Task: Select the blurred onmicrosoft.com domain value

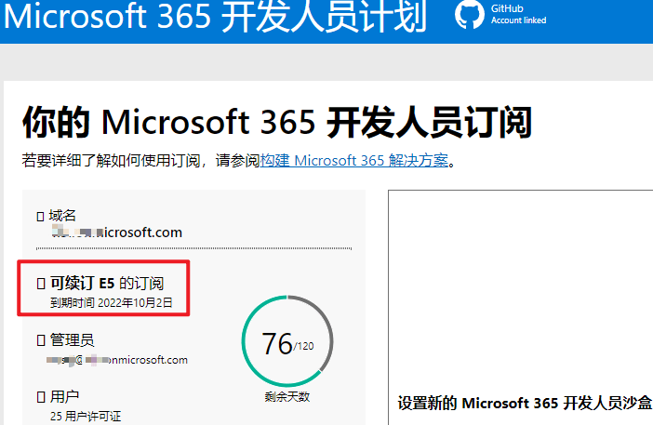Action: pyautogui.click(x=116, y=232)
